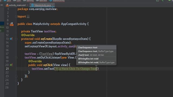This screenshot has height=97, width=173.
Task: Click 'super.onCreate(savedInstanceState);' on line 14
Action: point(48,43)
